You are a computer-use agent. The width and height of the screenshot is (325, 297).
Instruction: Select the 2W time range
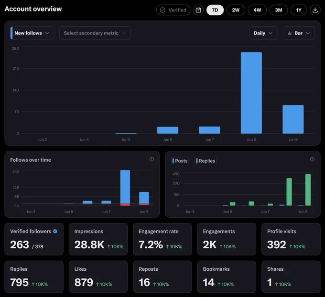[236, 10]
